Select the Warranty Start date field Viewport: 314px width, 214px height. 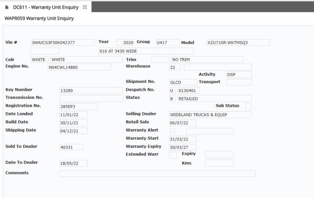[183, 139]
